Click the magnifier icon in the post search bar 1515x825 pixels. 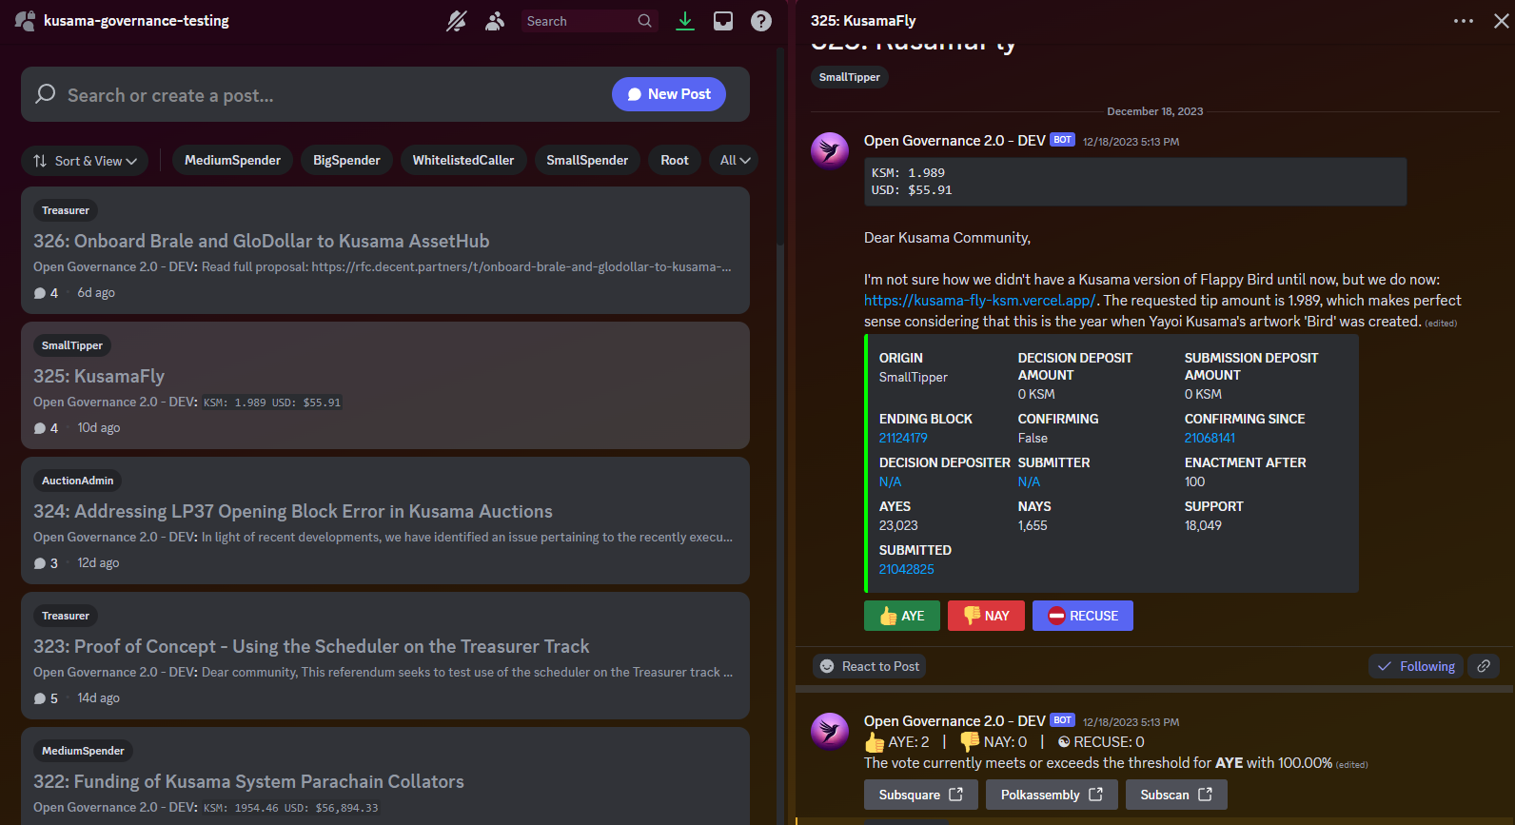pyautogui.click(x=46, y=94)
